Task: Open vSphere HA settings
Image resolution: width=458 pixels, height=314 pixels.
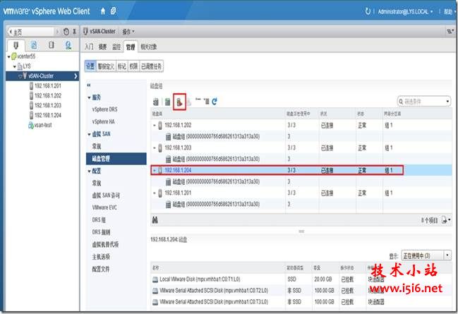Action: pyautogui.click(x=104, y=122)
